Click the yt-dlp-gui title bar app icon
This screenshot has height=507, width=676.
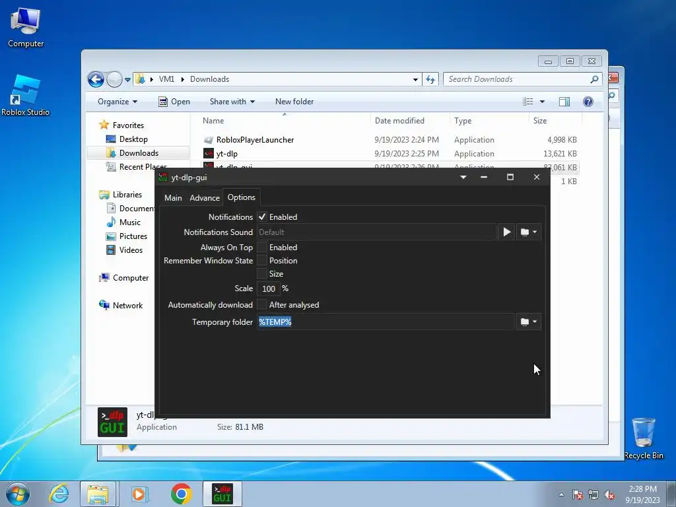(x=163, y=177)
